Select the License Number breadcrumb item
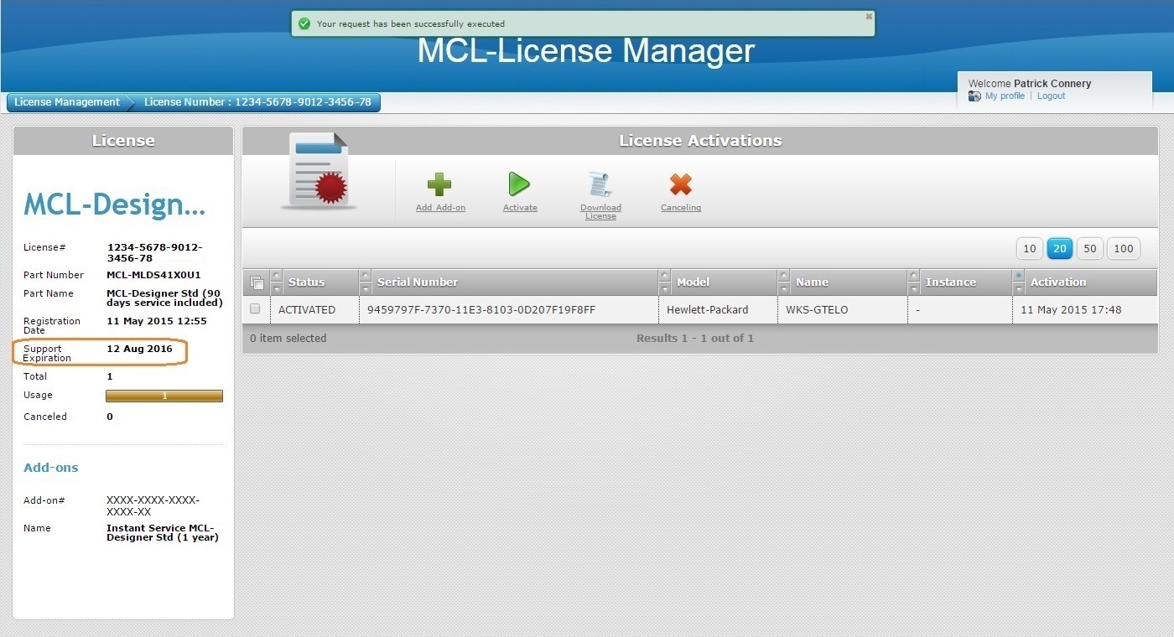 point(257,102)
